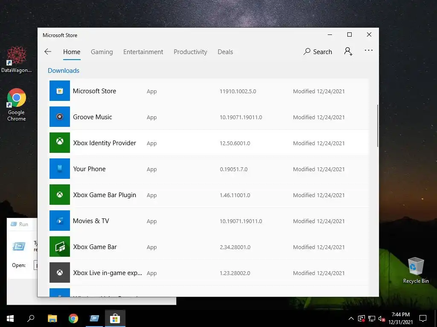Click the Xbox Live in-game experience icon
The width and height of the screenshot is (437, 327).
click(60, 272)
